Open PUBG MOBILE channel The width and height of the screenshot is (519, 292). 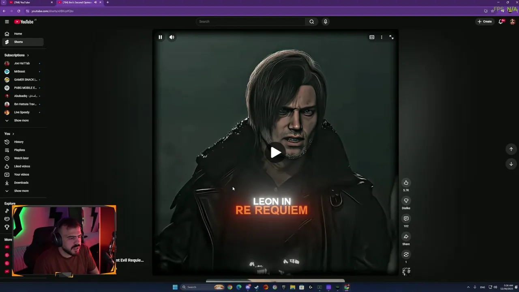coord(23,88)
